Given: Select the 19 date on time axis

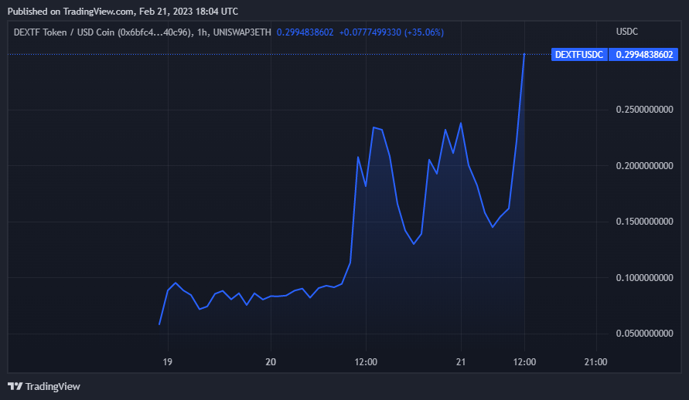Looking at the screenshot, I should pos(167,361).
